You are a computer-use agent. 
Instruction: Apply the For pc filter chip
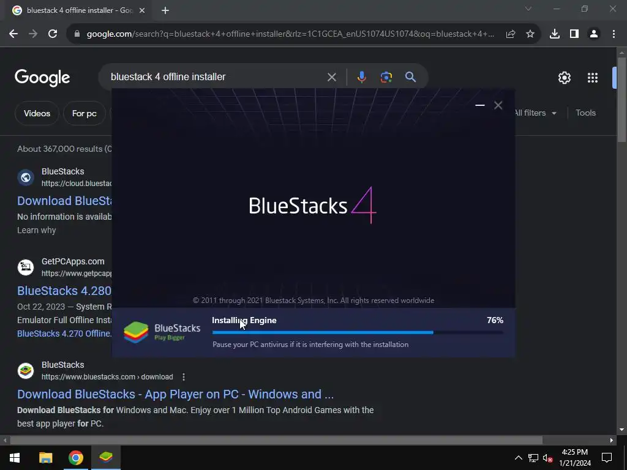pyautogui.click(x=84, y=113)
